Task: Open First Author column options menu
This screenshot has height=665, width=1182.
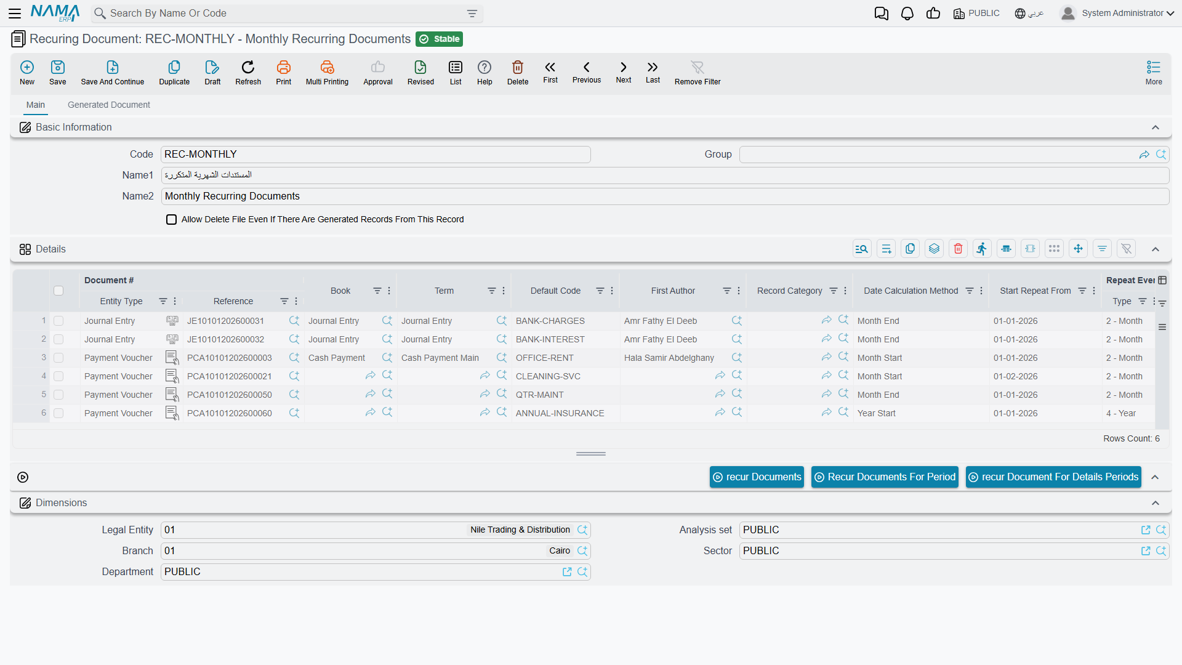Action: [739, 291]
